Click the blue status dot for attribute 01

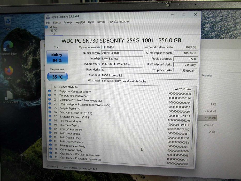(x=49, y=91)
